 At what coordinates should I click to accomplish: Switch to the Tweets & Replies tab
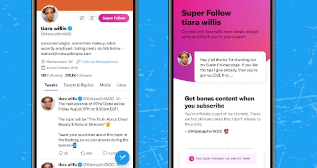point(78,85)
